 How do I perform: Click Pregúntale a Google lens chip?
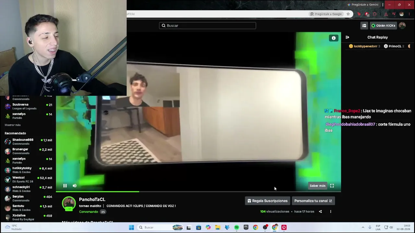326,14
